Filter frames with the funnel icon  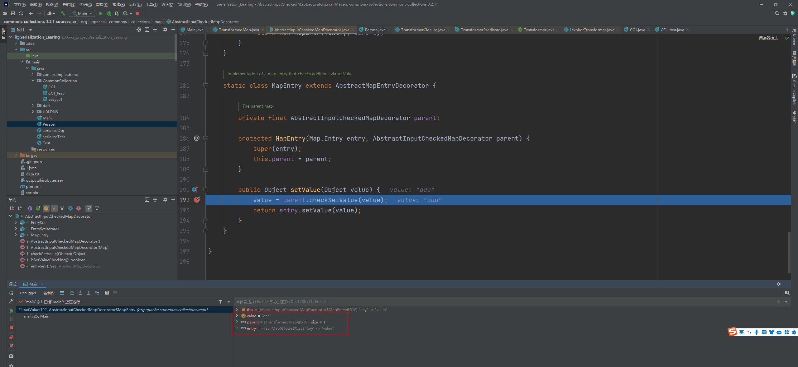click(x=221, y=302)
